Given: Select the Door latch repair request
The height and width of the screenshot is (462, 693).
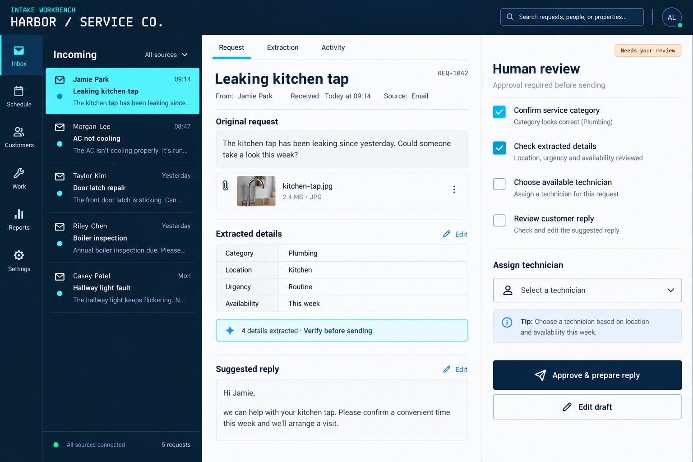Looking at the screenshot, I should pyautogui.click(x=122, y=188).
